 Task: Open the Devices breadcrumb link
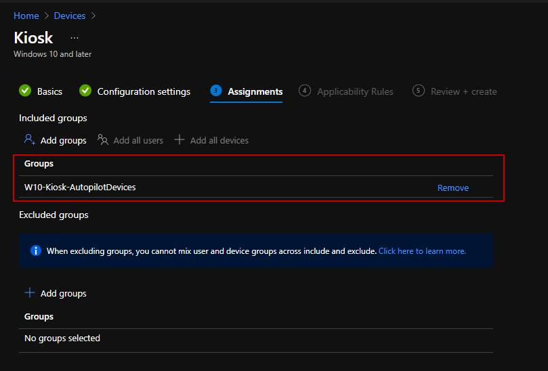click(x=70, y=16)
